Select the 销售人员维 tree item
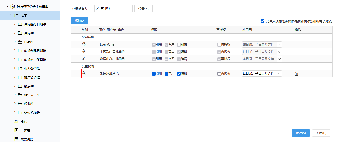The width and height of the screenshot is (343, 142). point(32,95)
